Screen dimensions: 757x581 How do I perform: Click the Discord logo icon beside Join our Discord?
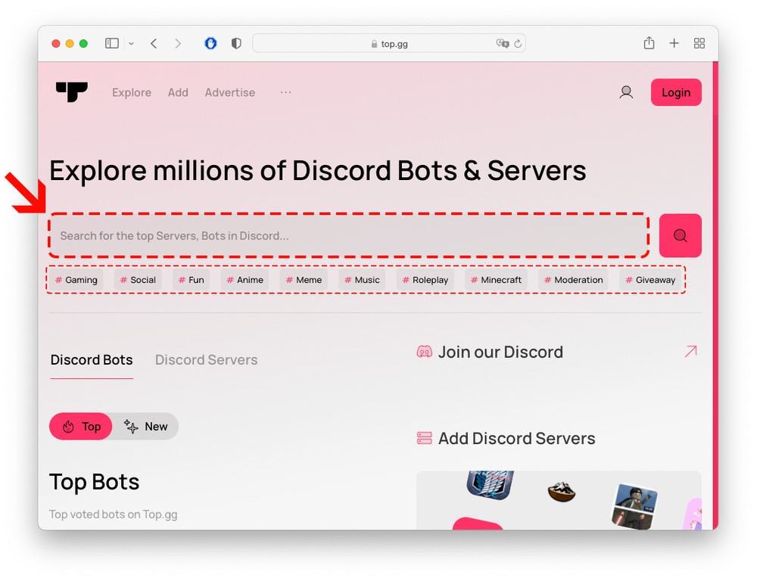click(425, 352)
